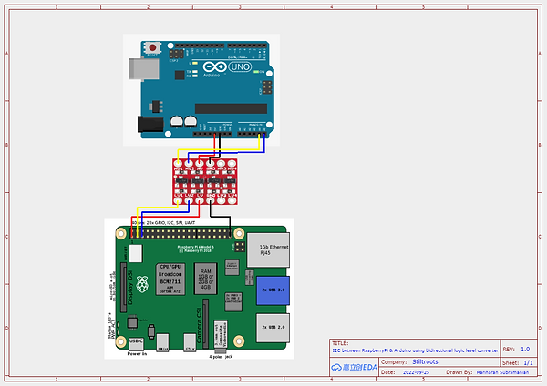
Task: Click the Raspberry Pi 40-pin GPIO header
Action: point(181,233)
